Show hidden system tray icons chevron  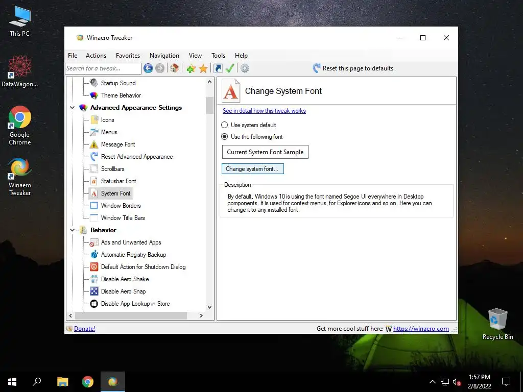(x=432, y=382)
